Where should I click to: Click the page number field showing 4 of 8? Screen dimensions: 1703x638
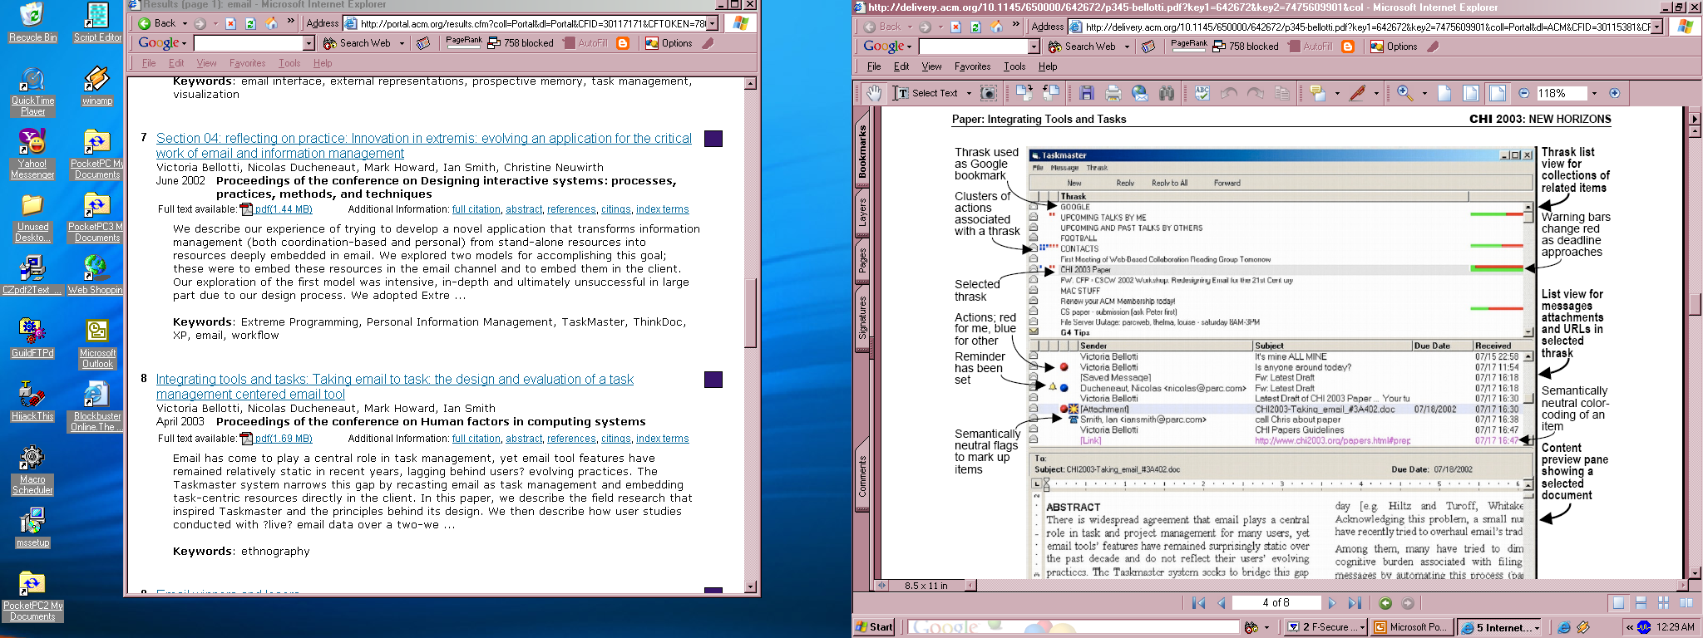(1276, 603)
